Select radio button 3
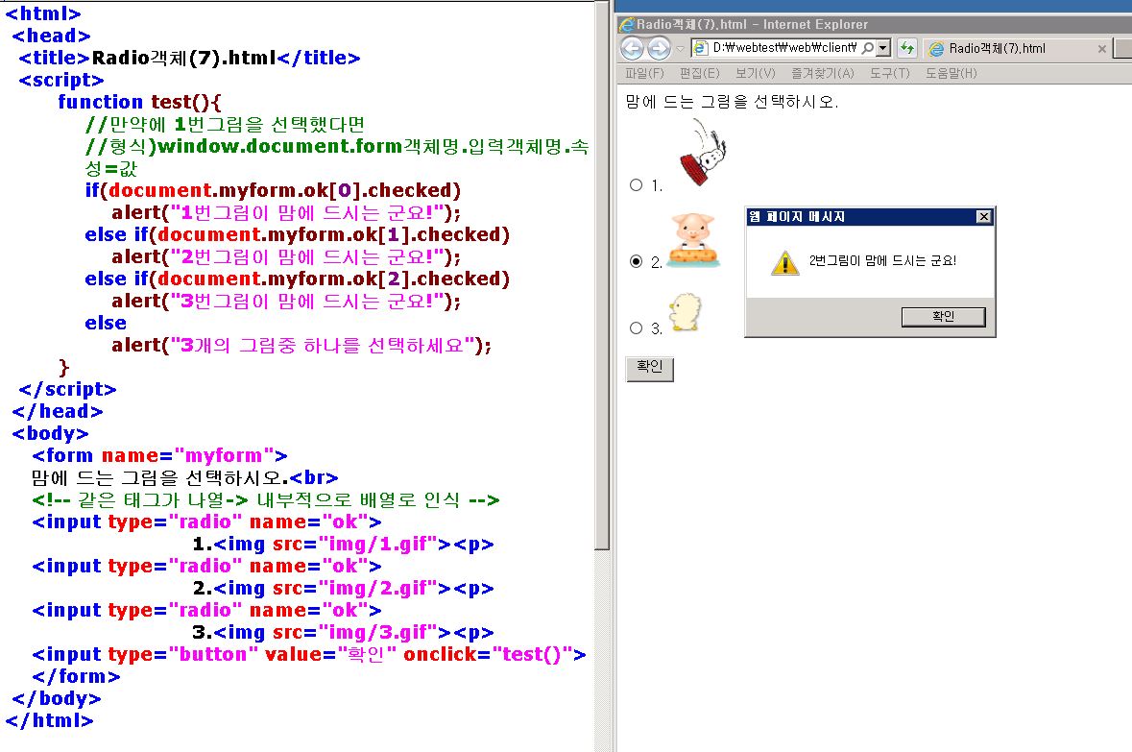 [636, 327]
